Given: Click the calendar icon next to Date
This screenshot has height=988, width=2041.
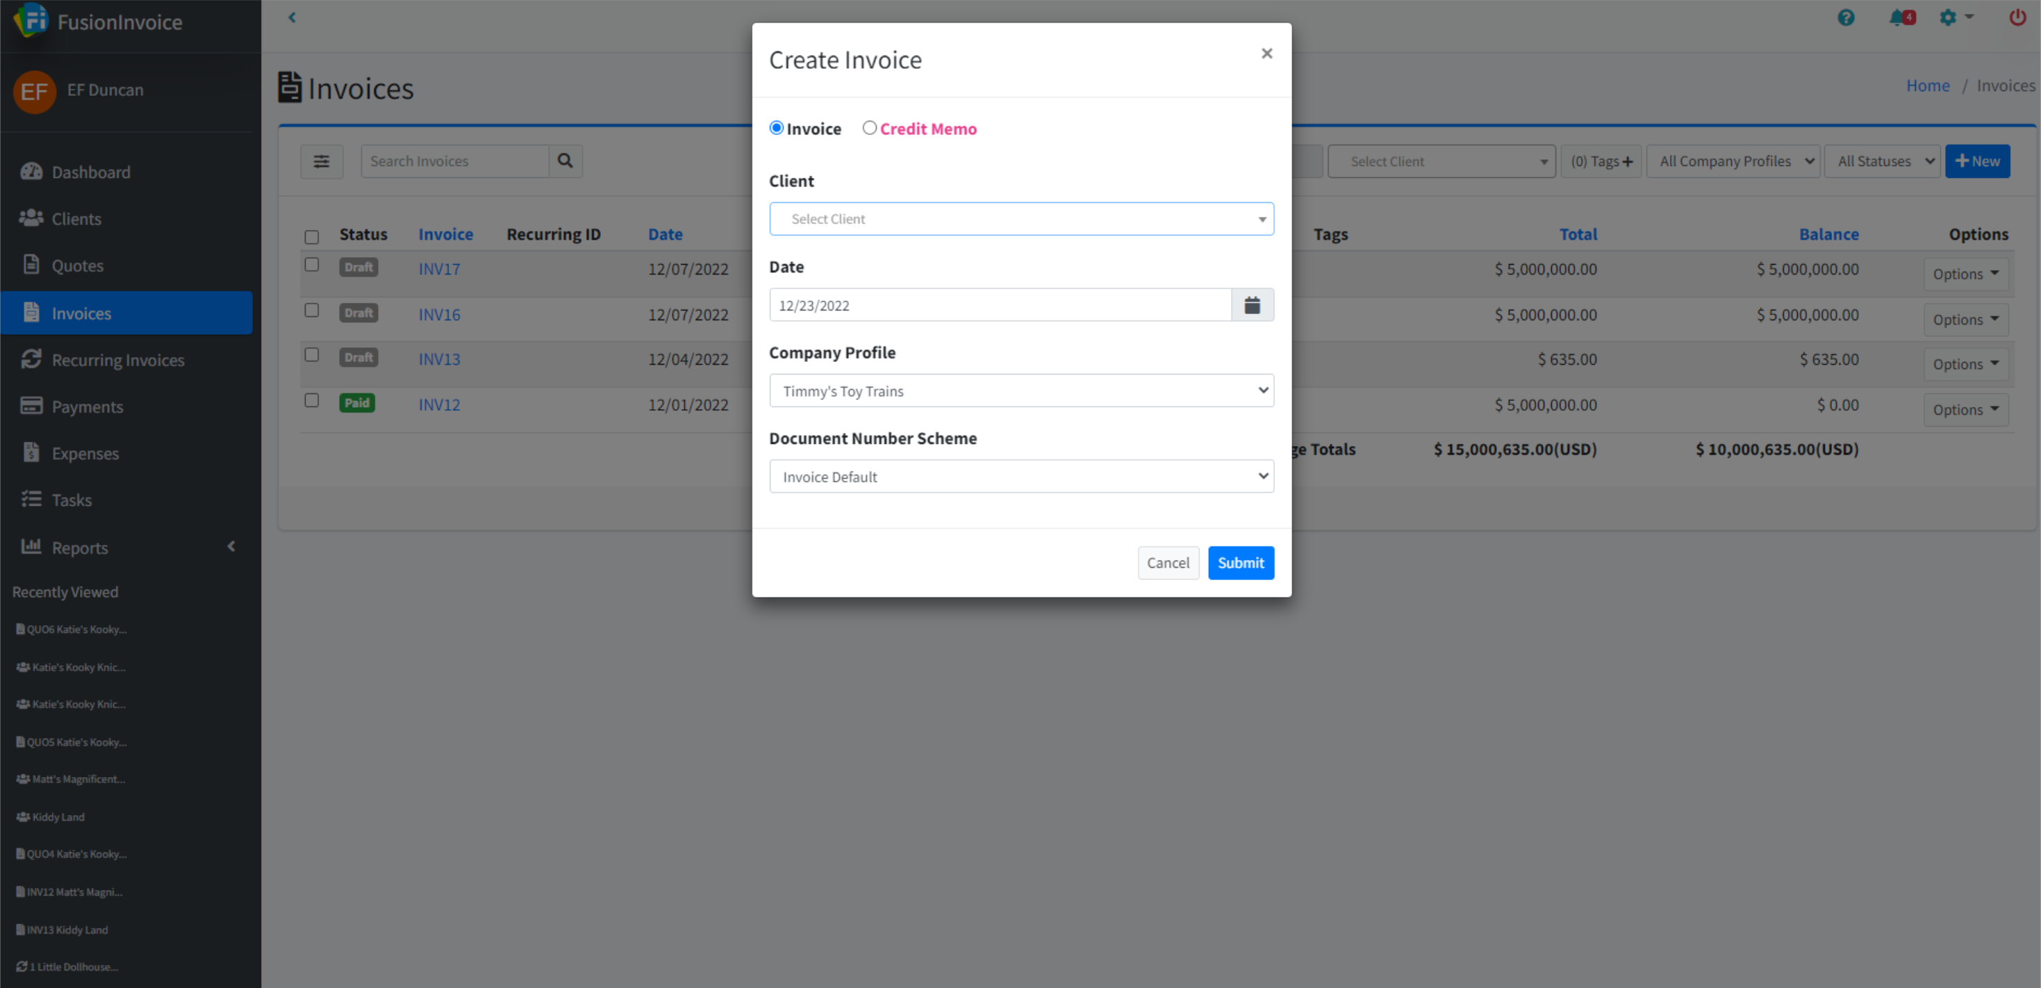Looking at the screenshot, I should [x=1252, y=305].
